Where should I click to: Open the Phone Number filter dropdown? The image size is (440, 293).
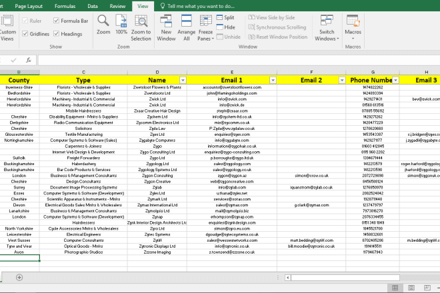click(395, 81)
